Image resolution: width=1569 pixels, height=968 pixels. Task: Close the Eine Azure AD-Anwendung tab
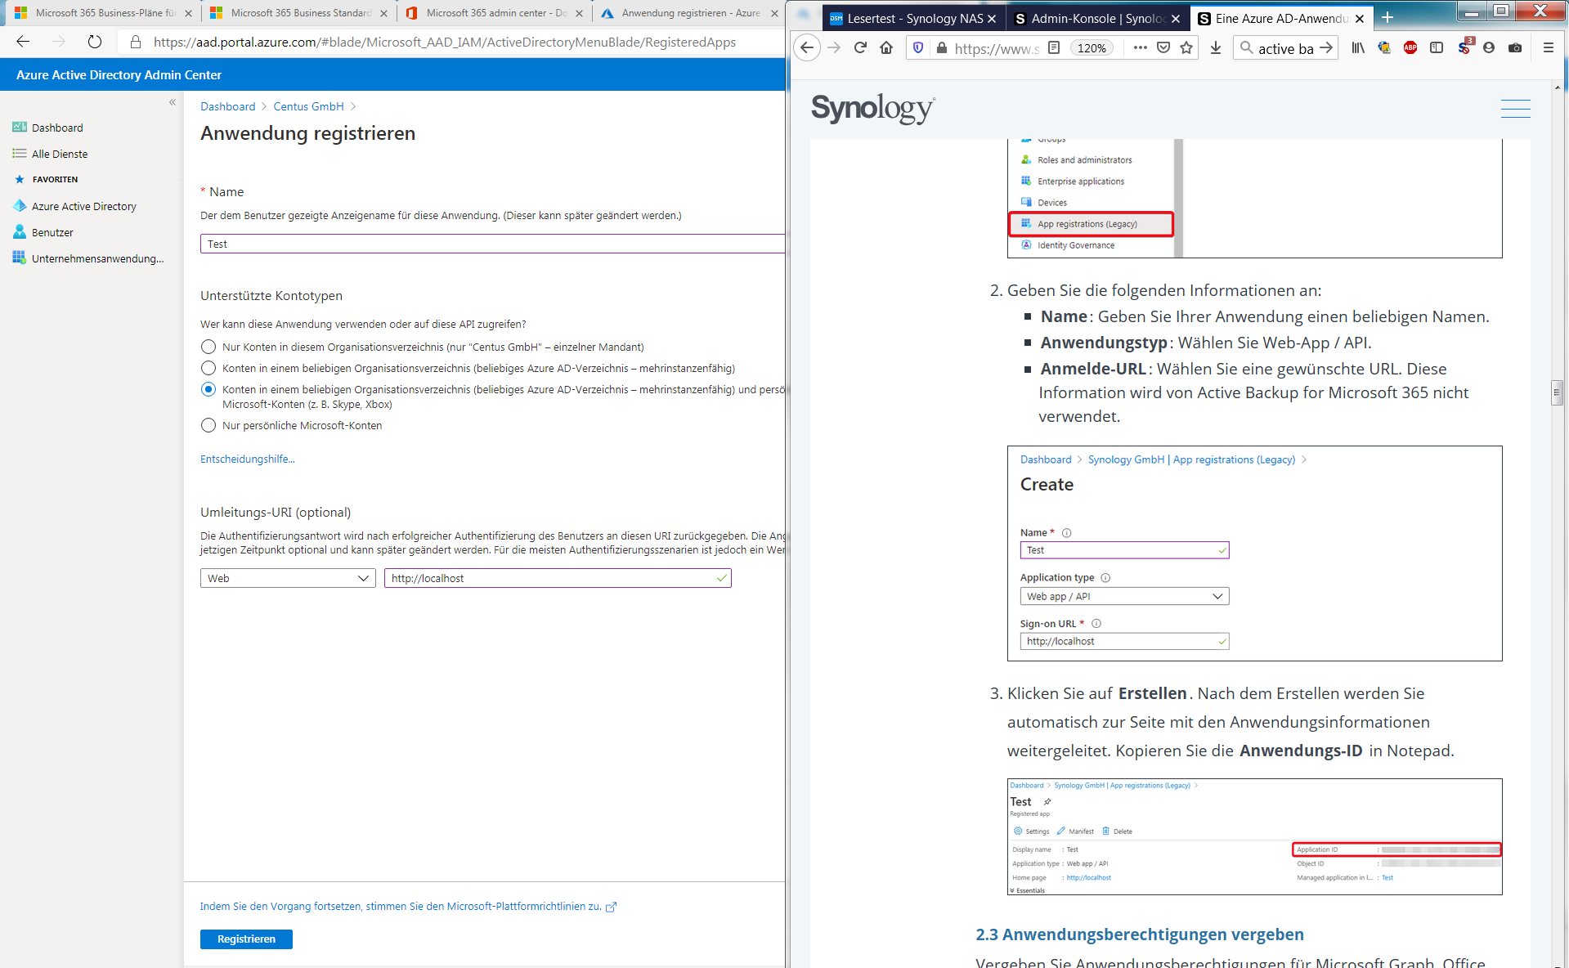tap(1360, 18)
